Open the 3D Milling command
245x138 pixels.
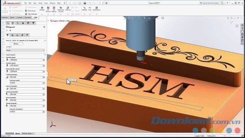[54, 9]
